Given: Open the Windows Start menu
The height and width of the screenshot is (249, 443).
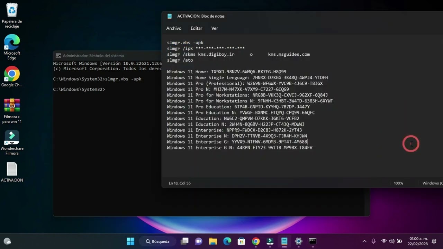Looking at the screenshot, I should [130, 241].
